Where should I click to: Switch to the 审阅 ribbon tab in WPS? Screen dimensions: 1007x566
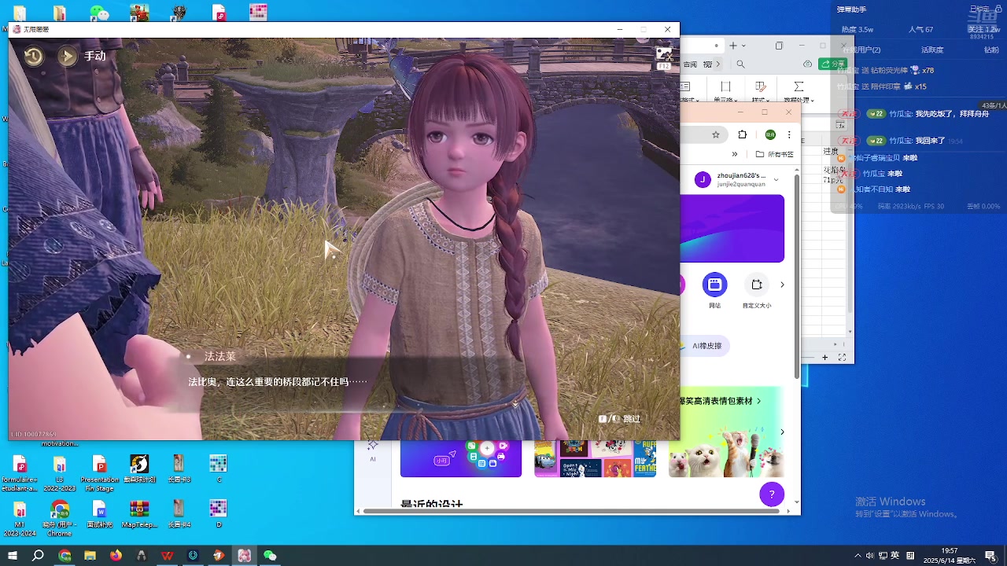(x=688, y=64)
